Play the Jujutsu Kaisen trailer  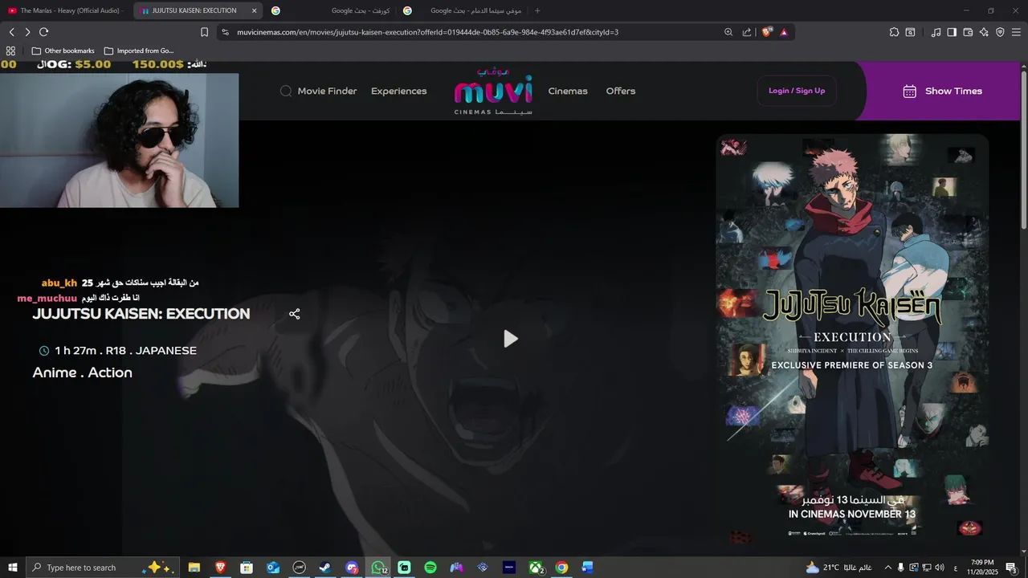tap(511, 339)
